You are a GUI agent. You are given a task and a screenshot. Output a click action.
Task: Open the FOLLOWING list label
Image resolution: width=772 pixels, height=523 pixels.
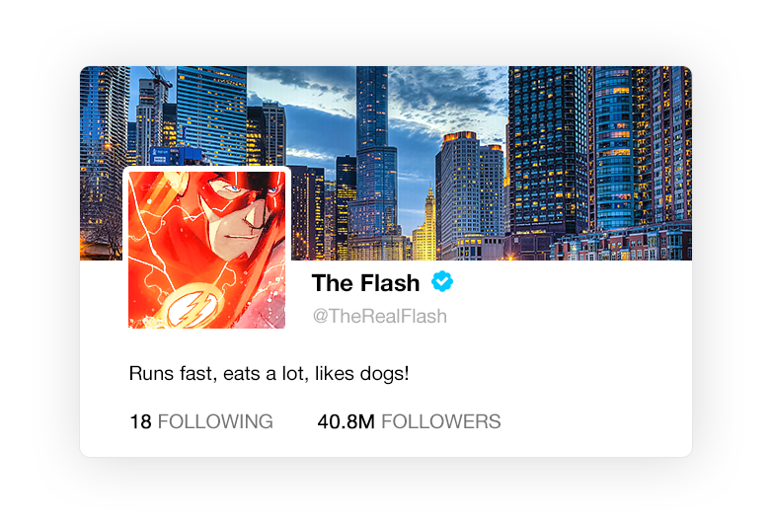215,421
